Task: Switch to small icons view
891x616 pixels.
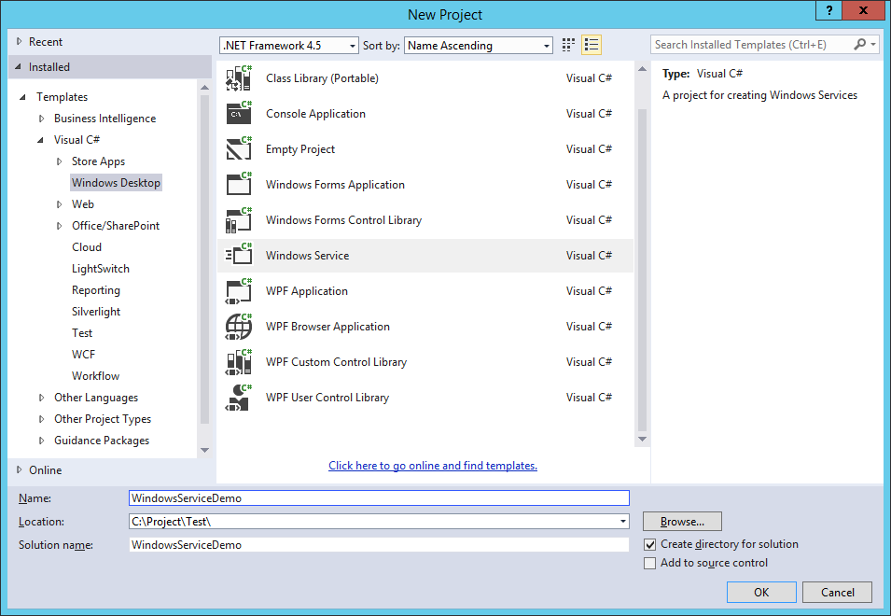Action: coord(567,44)
